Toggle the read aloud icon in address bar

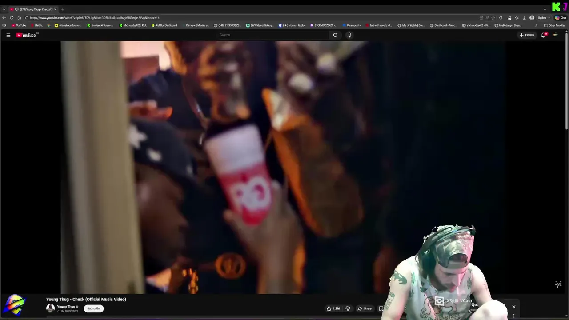pos(487,18)
